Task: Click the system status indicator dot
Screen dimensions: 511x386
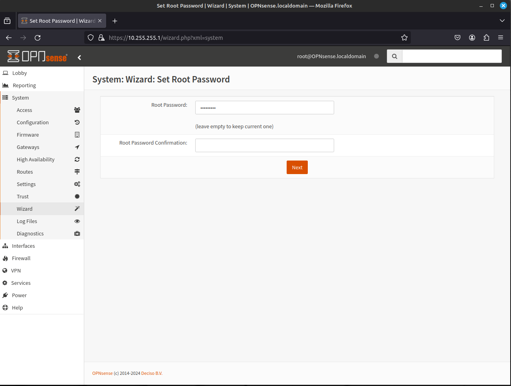Action: point(376,56)
